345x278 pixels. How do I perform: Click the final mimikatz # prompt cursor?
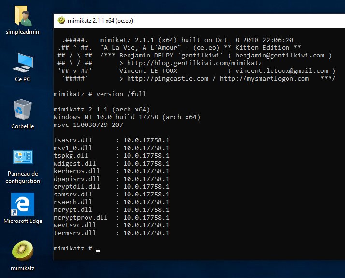coord(98,250)
